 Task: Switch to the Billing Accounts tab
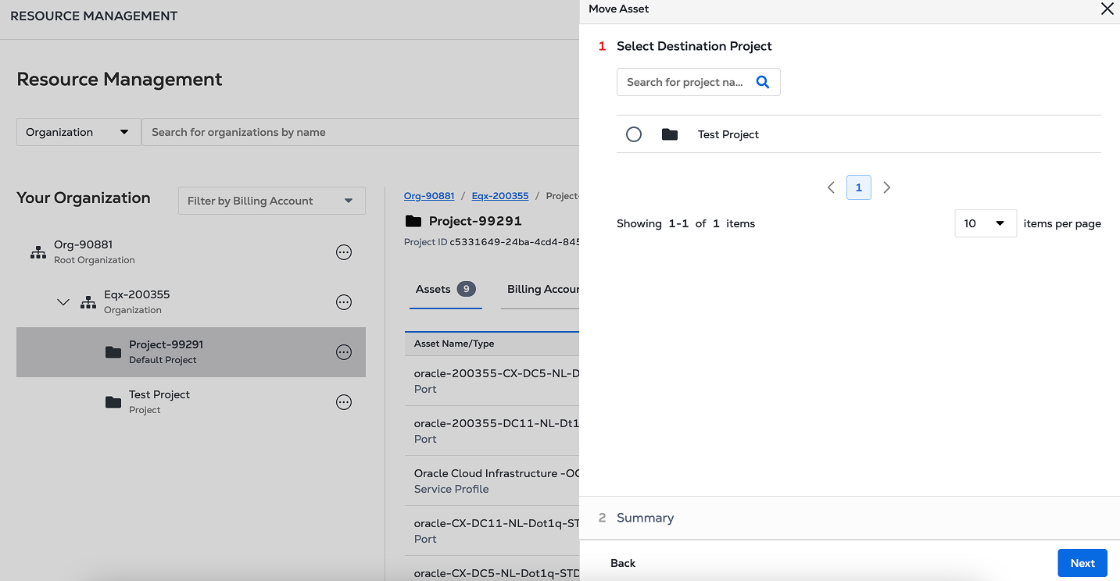pos(542,289)
